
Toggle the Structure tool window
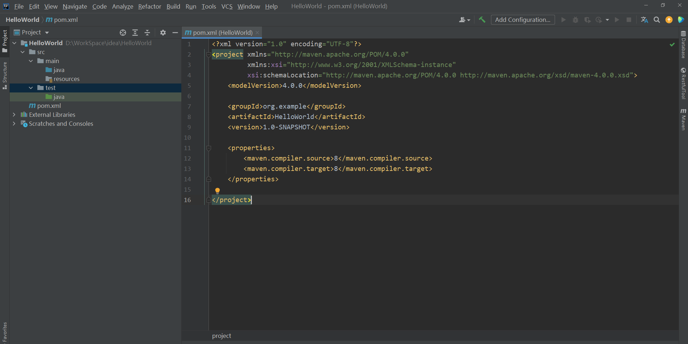[x=5, y=75]
